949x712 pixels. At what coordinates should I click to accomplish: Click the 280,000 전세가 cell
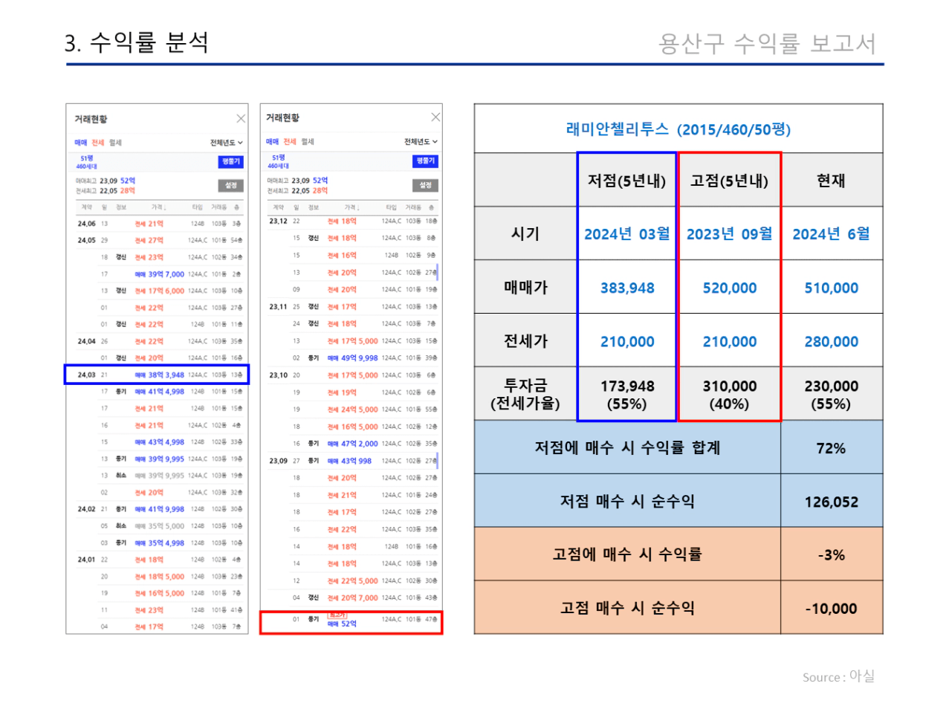pos(832,342)
